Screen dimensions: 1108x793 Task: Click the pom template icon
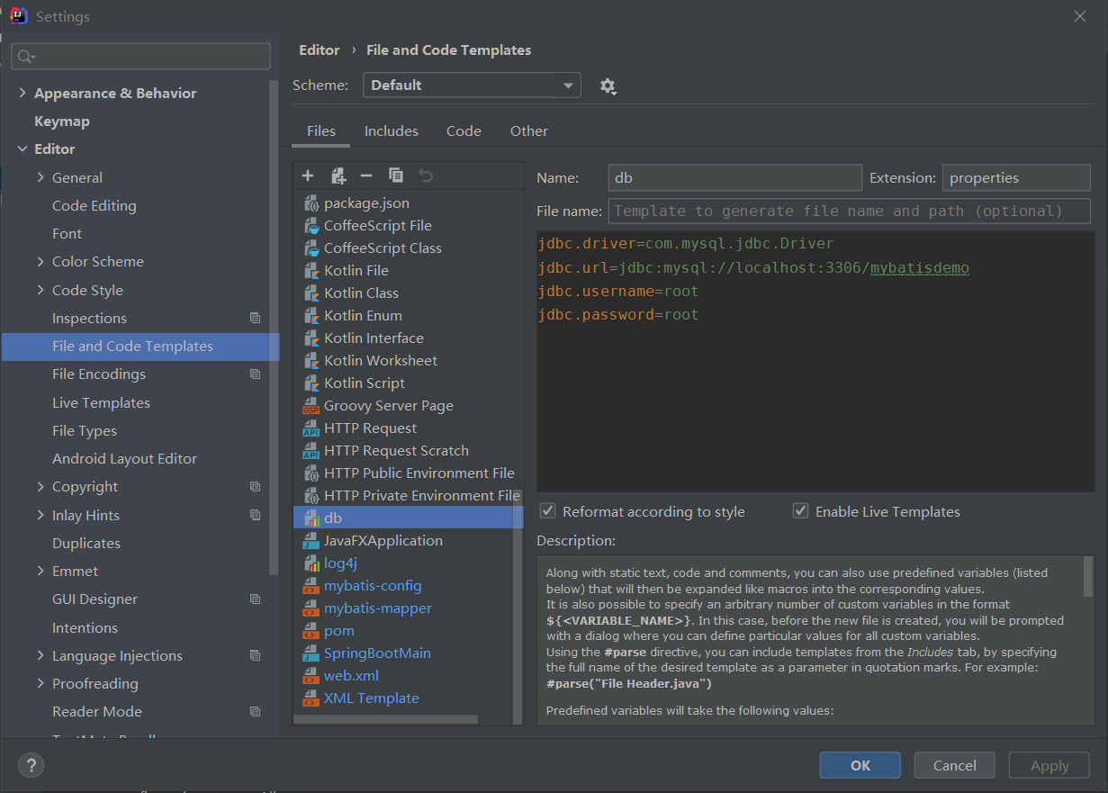tap(311, 631)
